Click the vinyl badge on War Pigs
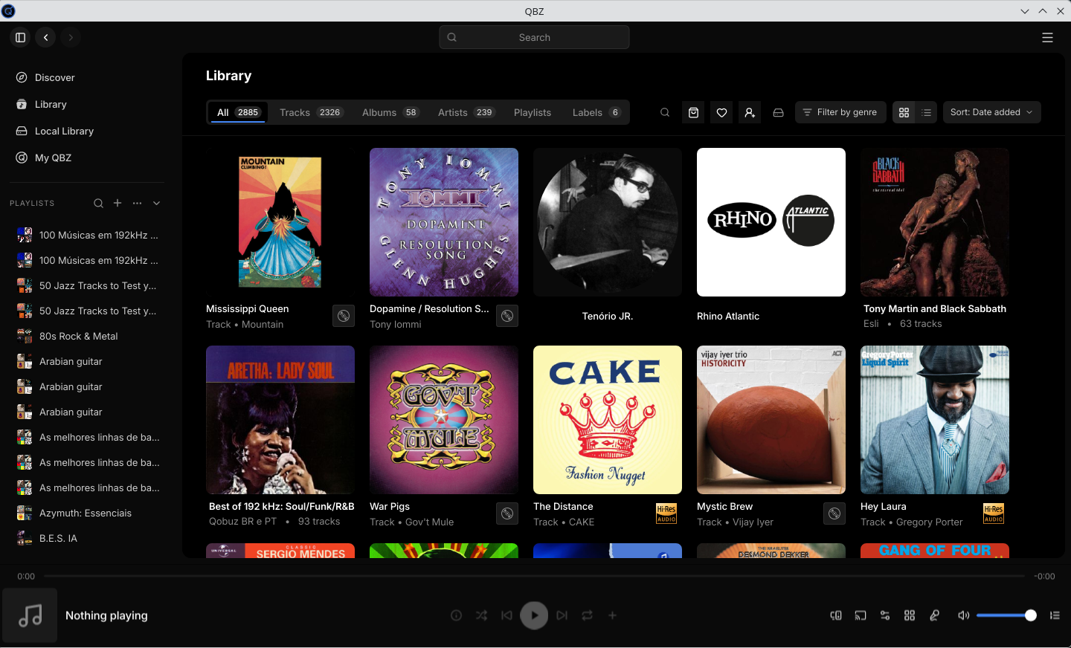1071x648 pixels. 507,513
